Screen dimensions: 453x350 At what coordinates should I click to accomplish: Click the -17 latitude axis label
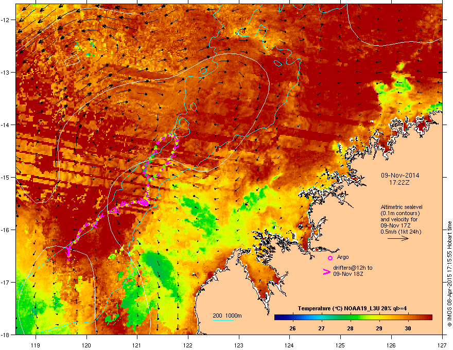click(x=5, y=283)
